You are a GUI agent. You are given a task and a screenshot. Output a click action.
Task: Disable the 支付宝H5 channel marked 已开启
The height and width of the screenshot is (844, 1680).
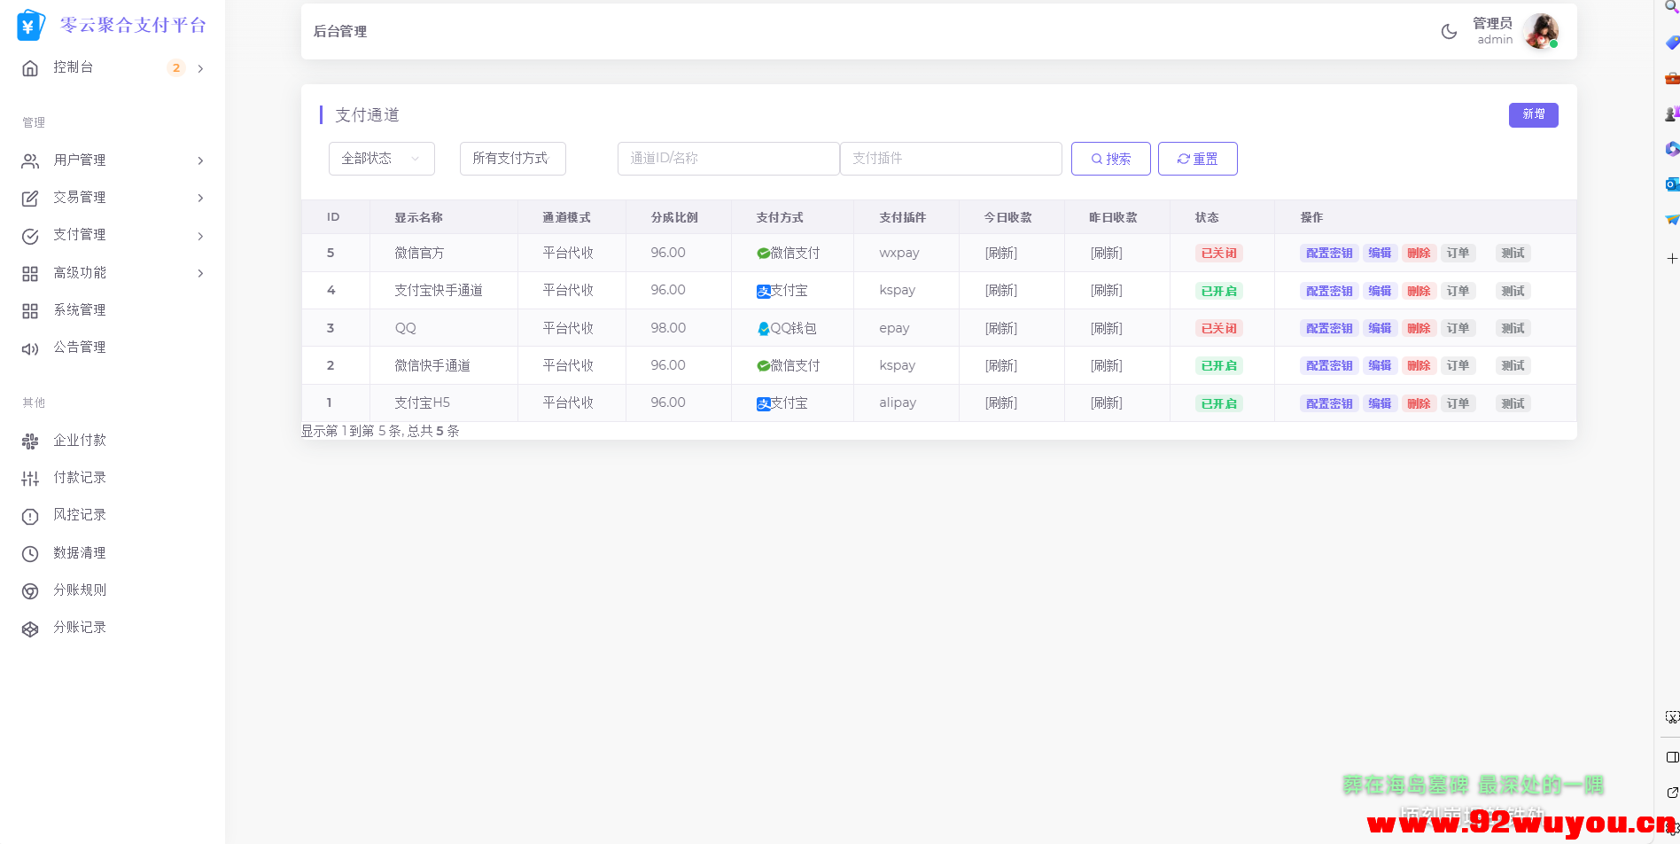[x=1218, y=402]
